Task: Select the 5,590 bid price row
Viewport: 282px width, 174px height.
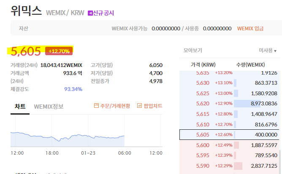Action: (229, 166)
